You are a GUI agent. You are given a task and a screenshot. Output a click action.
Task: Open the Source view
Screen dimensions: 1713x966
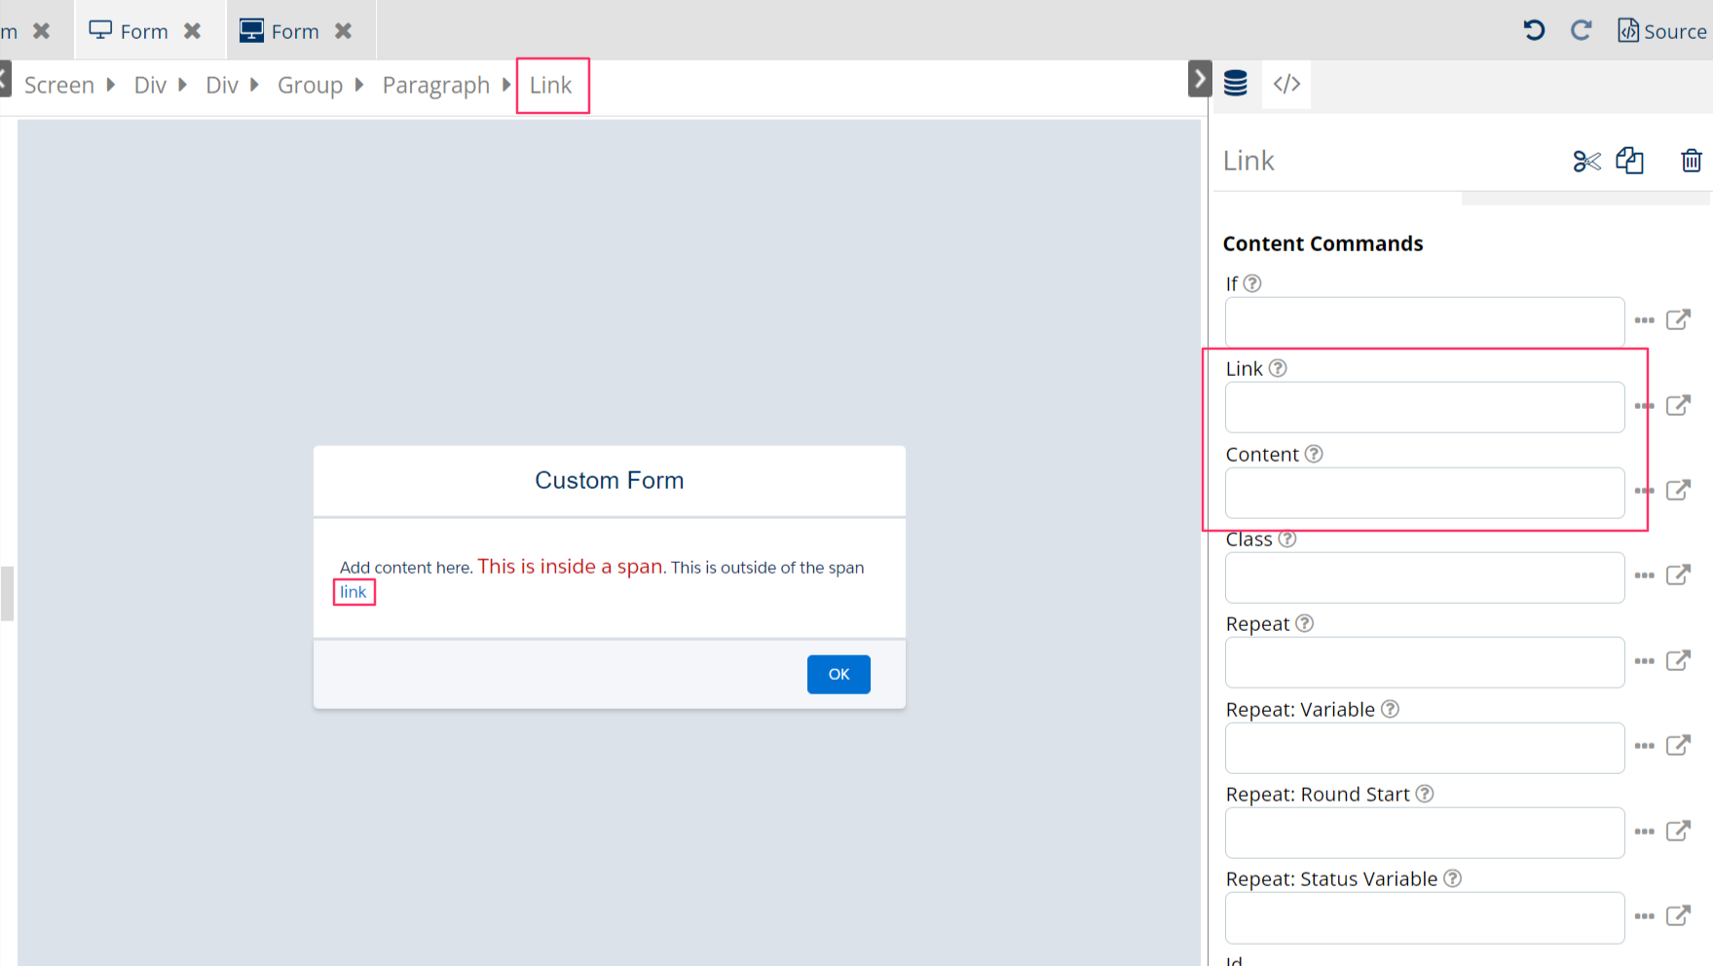coord(1661,31)
